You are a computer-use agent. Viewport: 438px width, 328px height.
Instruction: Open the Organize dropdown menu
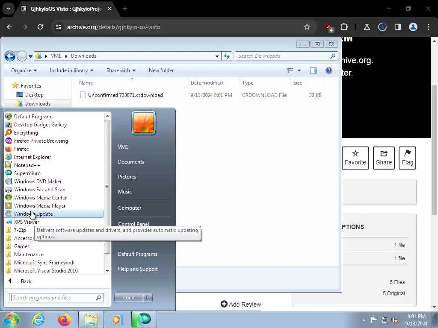[x=24, y=70]
